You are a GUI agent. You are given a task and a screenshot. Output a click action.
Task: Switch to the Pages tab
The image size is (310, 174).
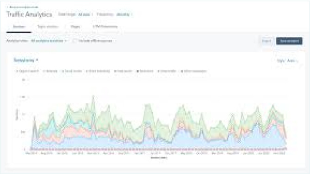point(75,27)
